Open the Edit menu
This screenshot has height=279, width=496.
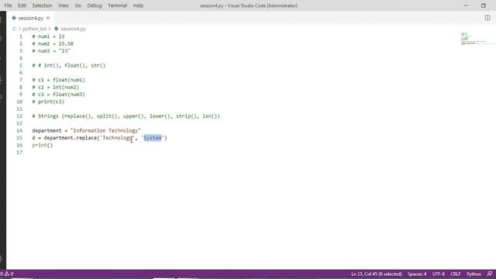22,5
